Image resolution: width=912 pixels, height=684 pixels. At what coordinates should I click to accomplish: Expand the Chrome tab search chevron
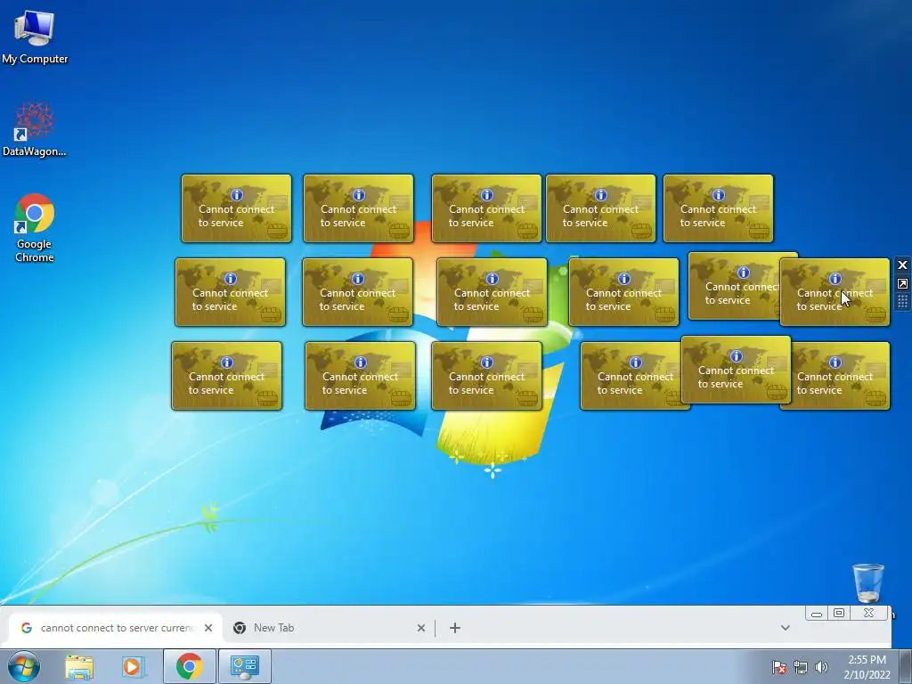pyautogui.click(x=786, y=628)
